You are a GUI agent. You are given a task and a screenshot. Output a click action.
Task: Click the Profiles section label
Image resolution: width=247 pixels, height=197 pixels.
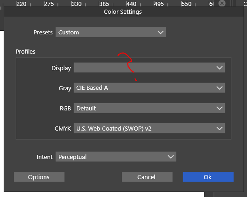tap(25, 52)
